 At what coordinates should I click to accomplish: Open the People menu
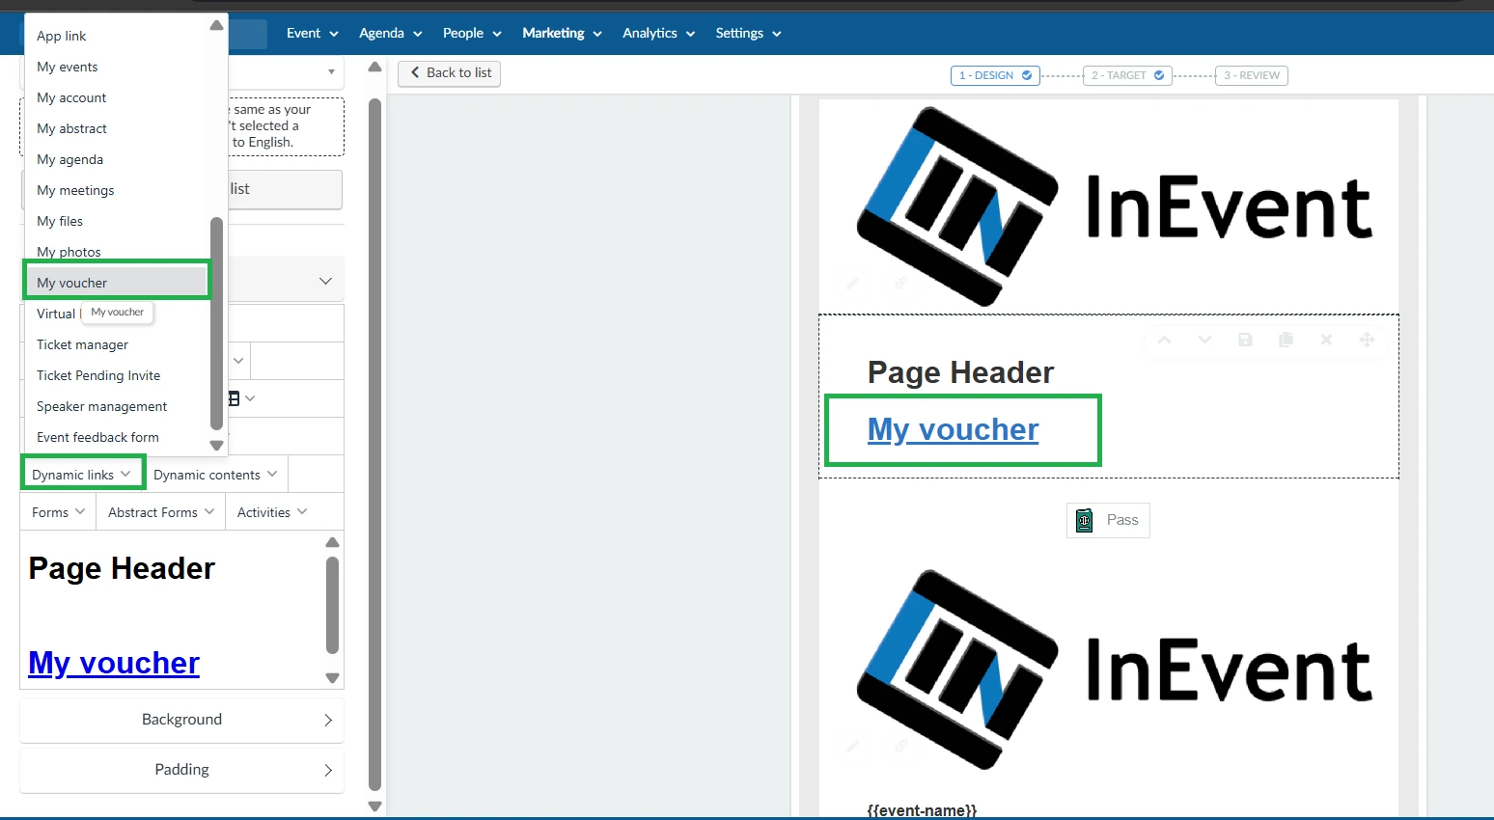coord(472,33)
